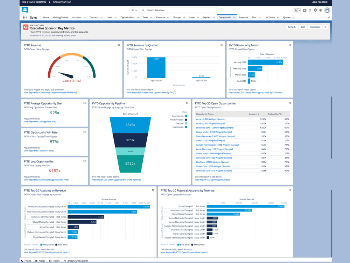350x263 pixels.
Task: Click Leave Feedback in top bar
Action: (x=320, y=2)
